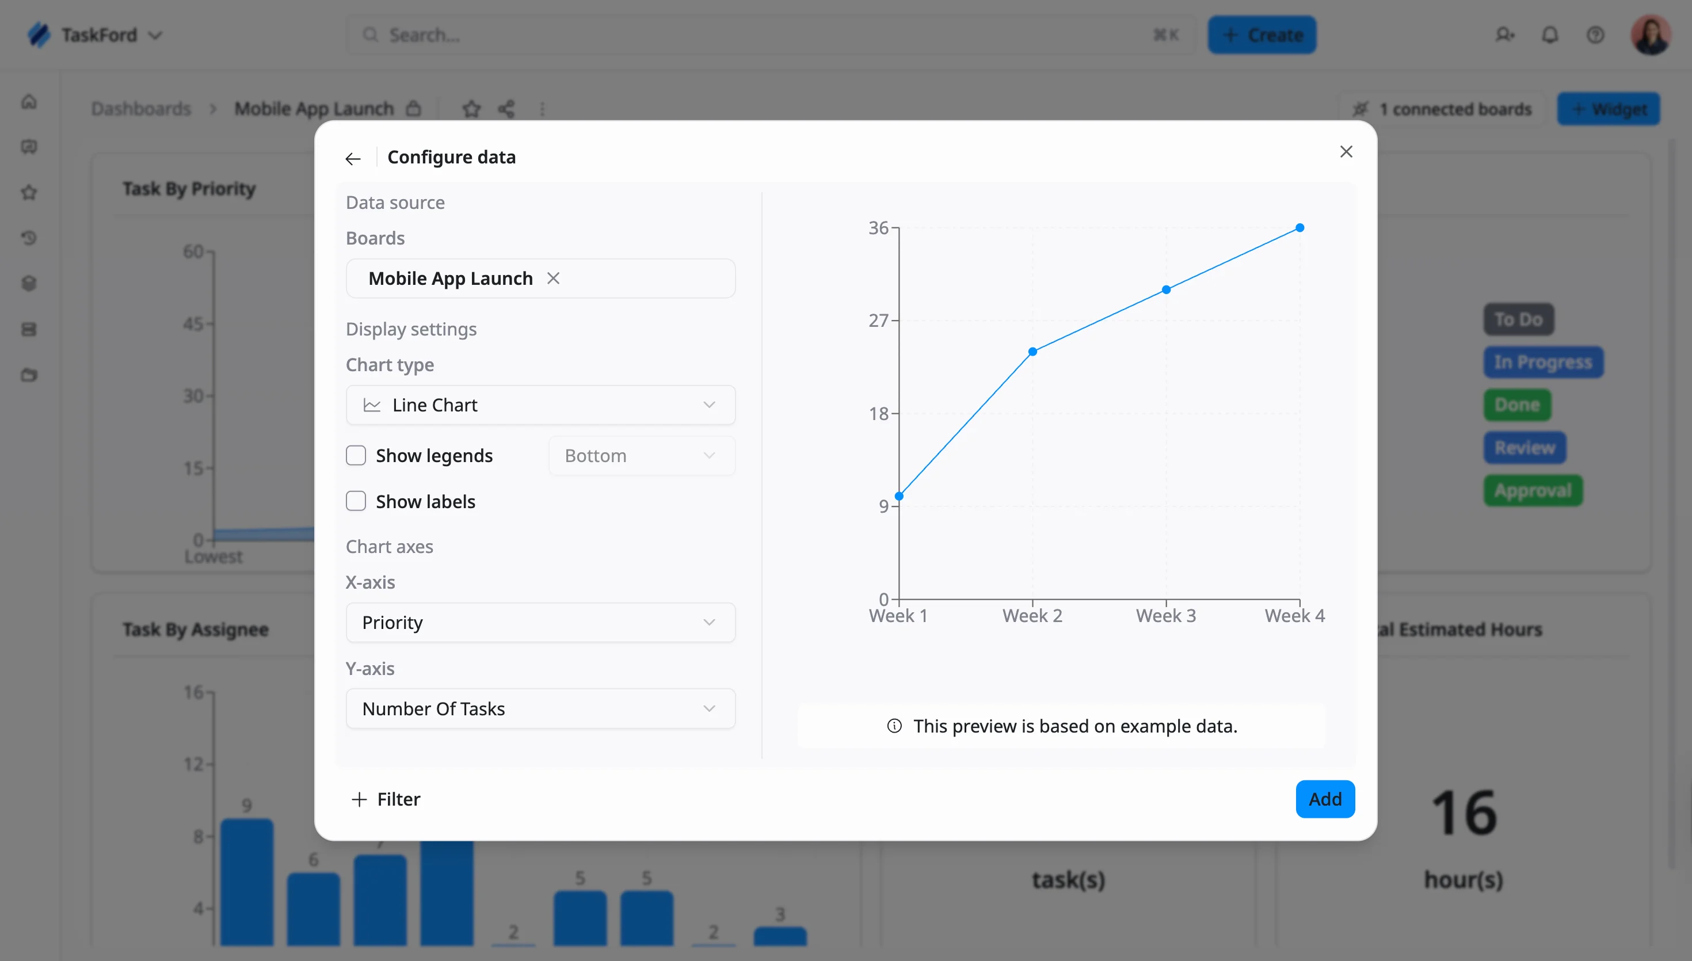Screen dimensions: 1692x961
Task: Go back with the arrow beside Configure data
Action: (353, 158)
